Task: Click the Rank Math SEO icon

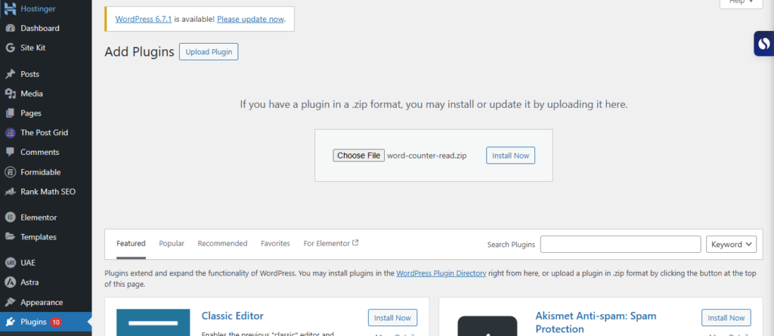Action: tap(10, 192)
